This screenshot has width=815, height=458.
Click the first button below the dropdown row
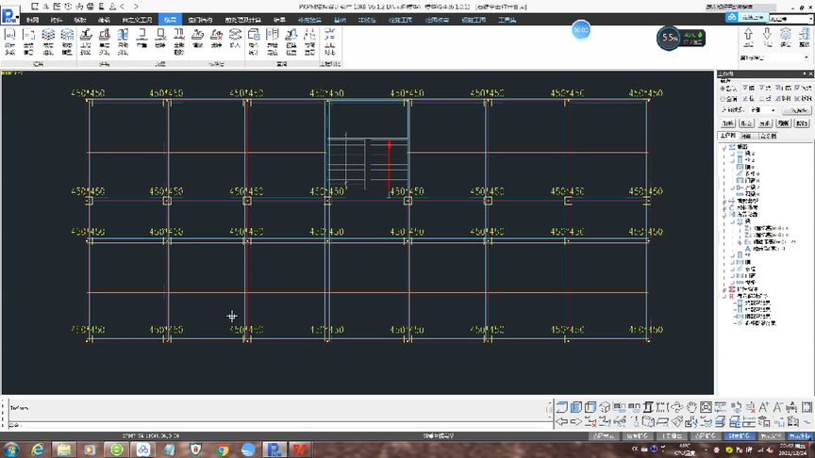click(x=727, y=123)
